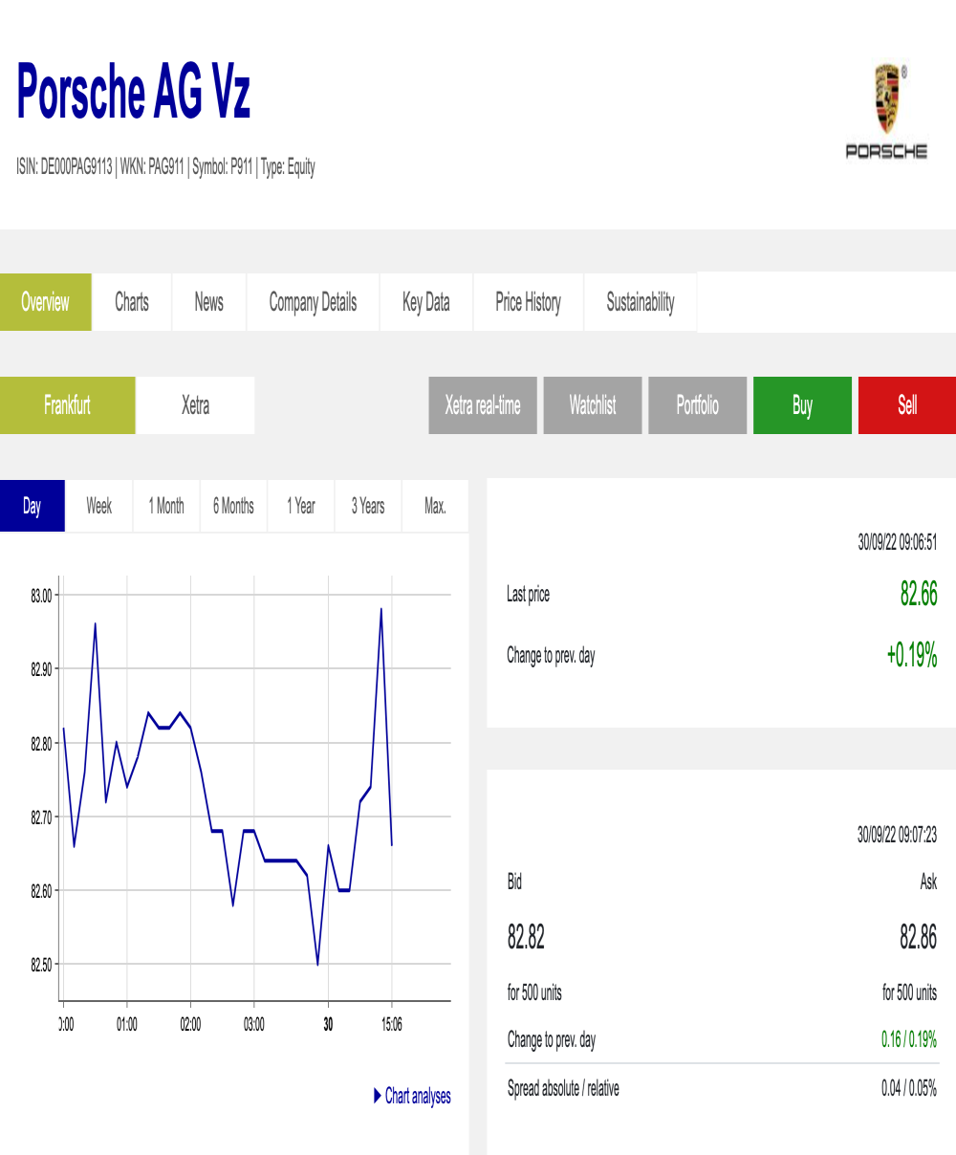Show the 6 Months chart range
The width and height of the screenshot is (956, 1155).
[x=233, y=506]
